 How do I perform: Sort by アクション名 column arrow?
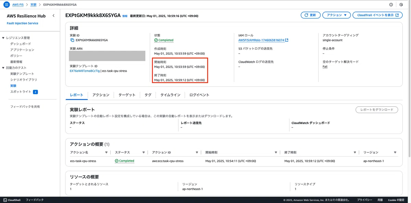tap(106, 152)
